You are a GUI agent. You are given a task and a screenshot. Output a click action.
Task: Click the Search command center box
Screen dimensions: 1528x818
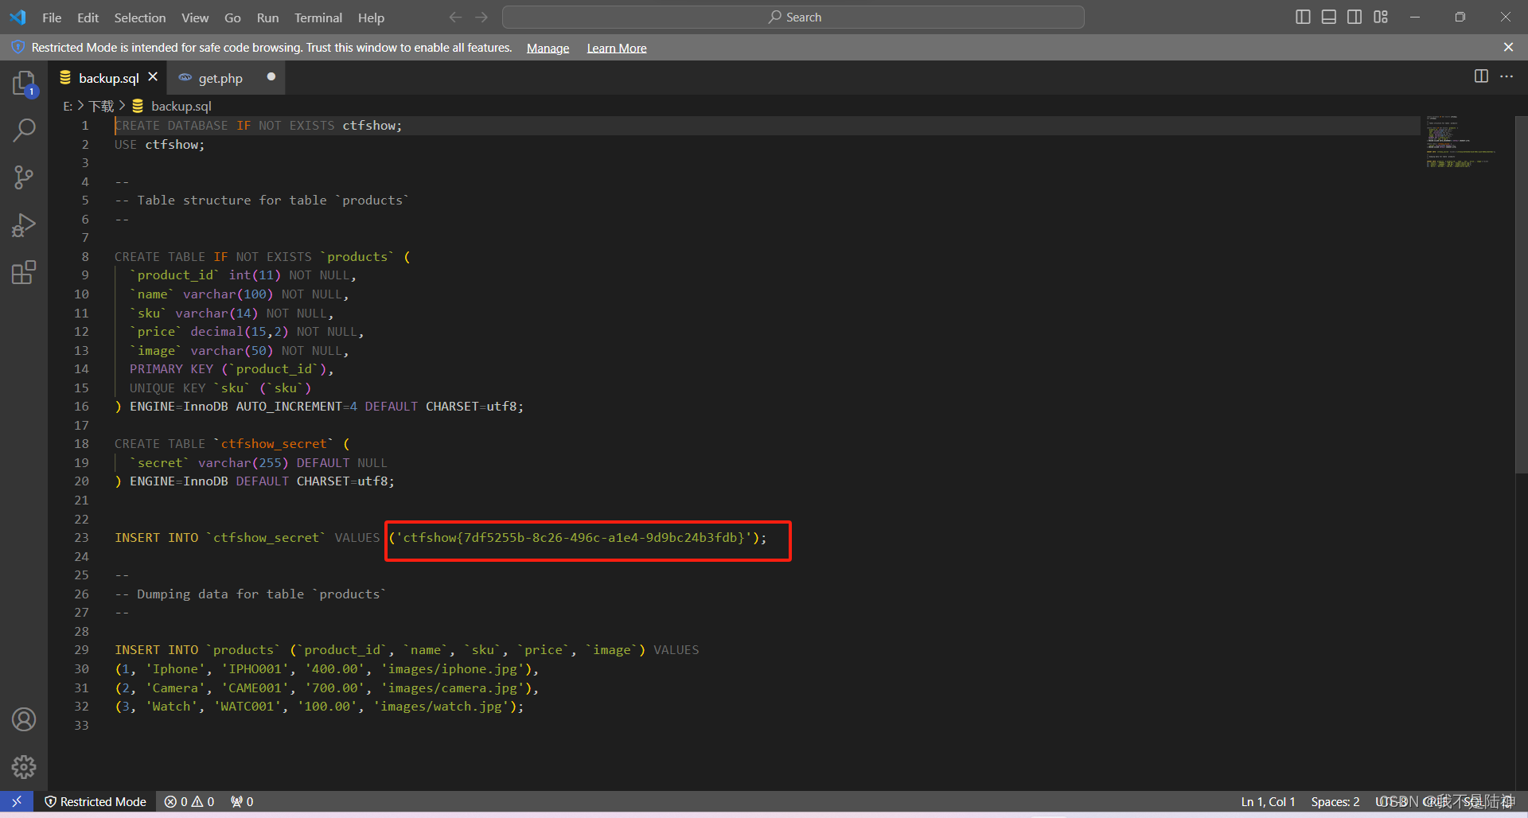pos(793,17)
